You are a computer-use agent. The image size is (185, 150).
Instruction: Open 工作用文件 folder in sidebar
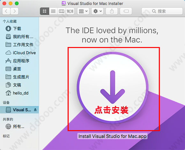(19, 44)
